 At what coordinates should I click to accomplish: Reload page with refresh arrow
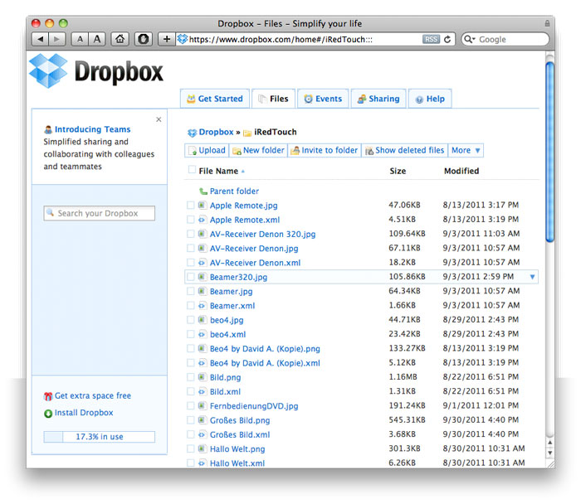click(x=447, y=39)
